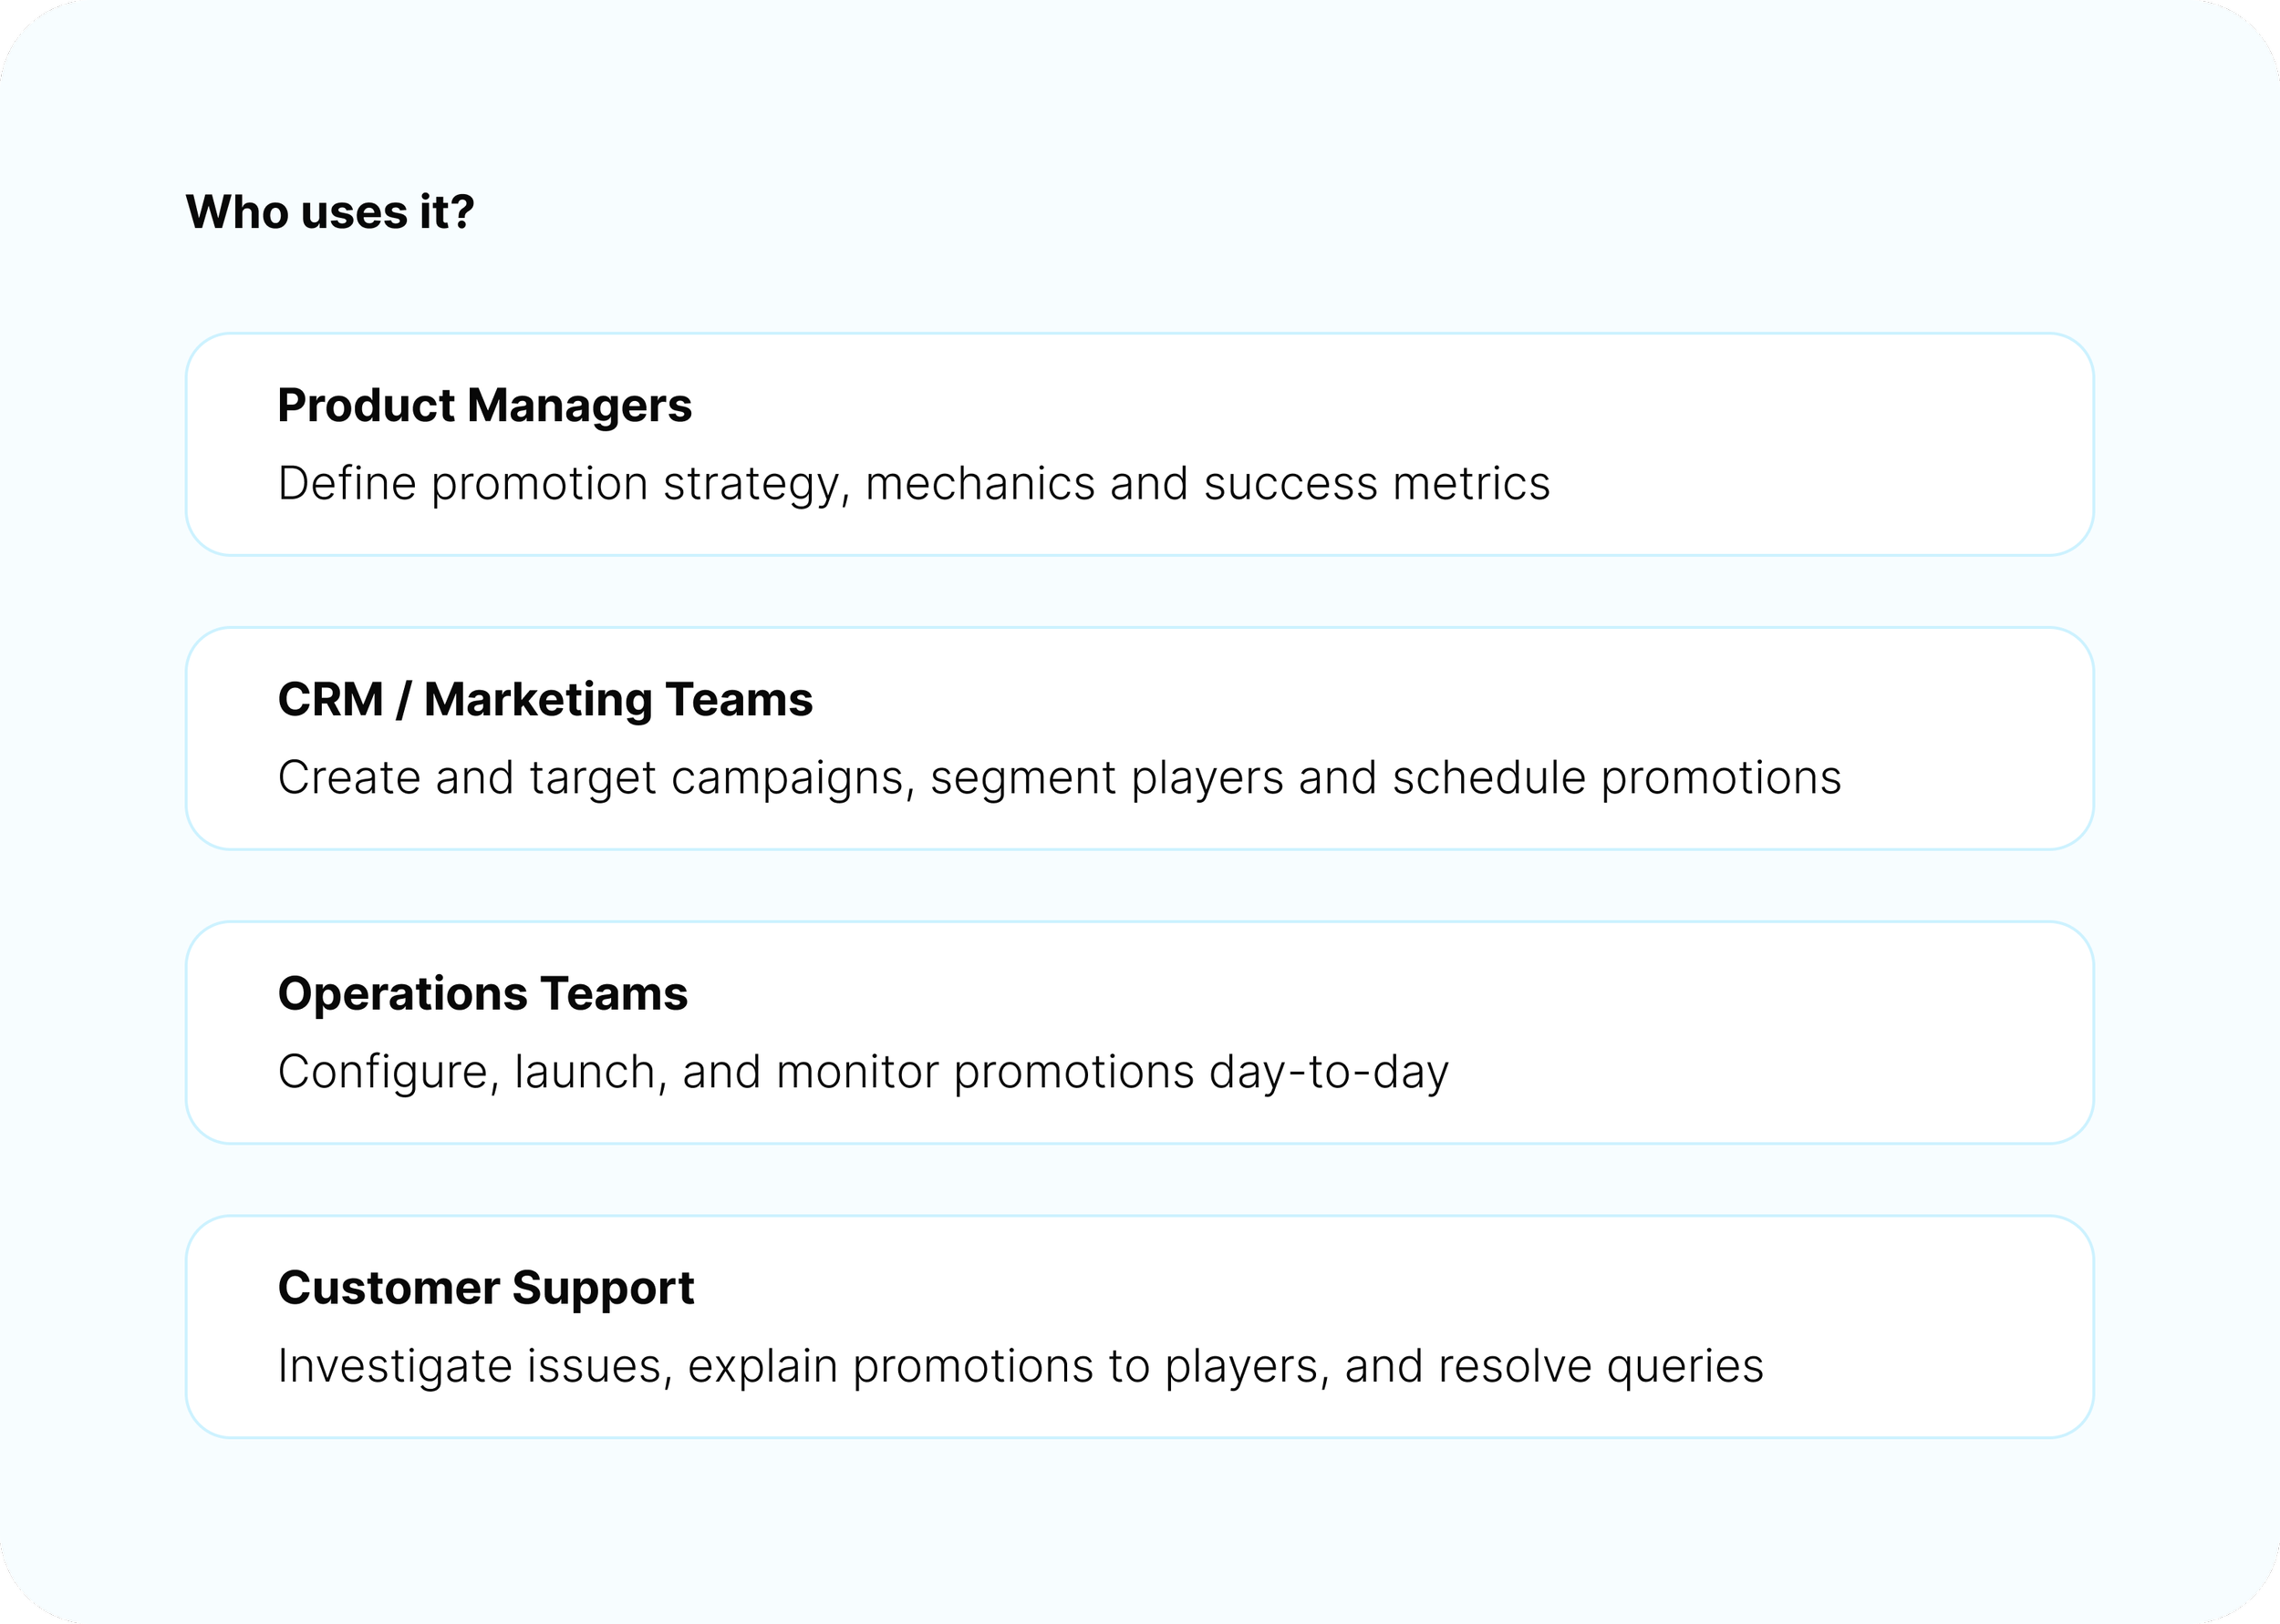Click the words "schedule promotions"
This screenshot has height=1624, width=2280.
[x=1616, y=778]
